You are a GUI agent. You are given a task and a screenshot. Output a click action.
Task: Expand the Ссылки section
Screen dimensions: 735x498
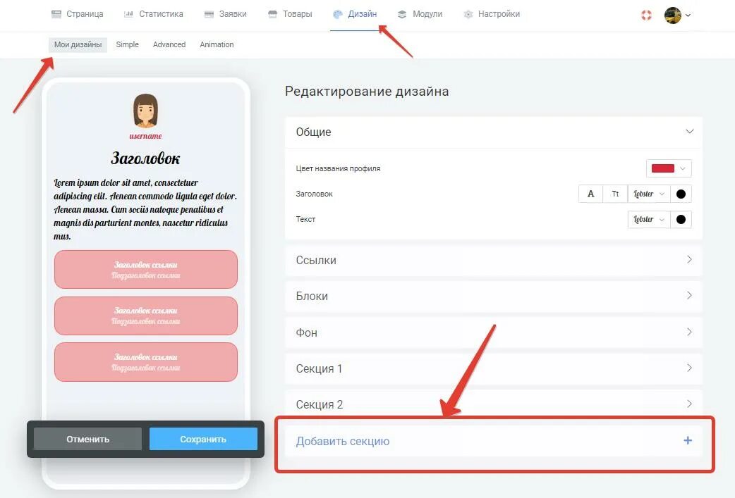pos(493,260)
